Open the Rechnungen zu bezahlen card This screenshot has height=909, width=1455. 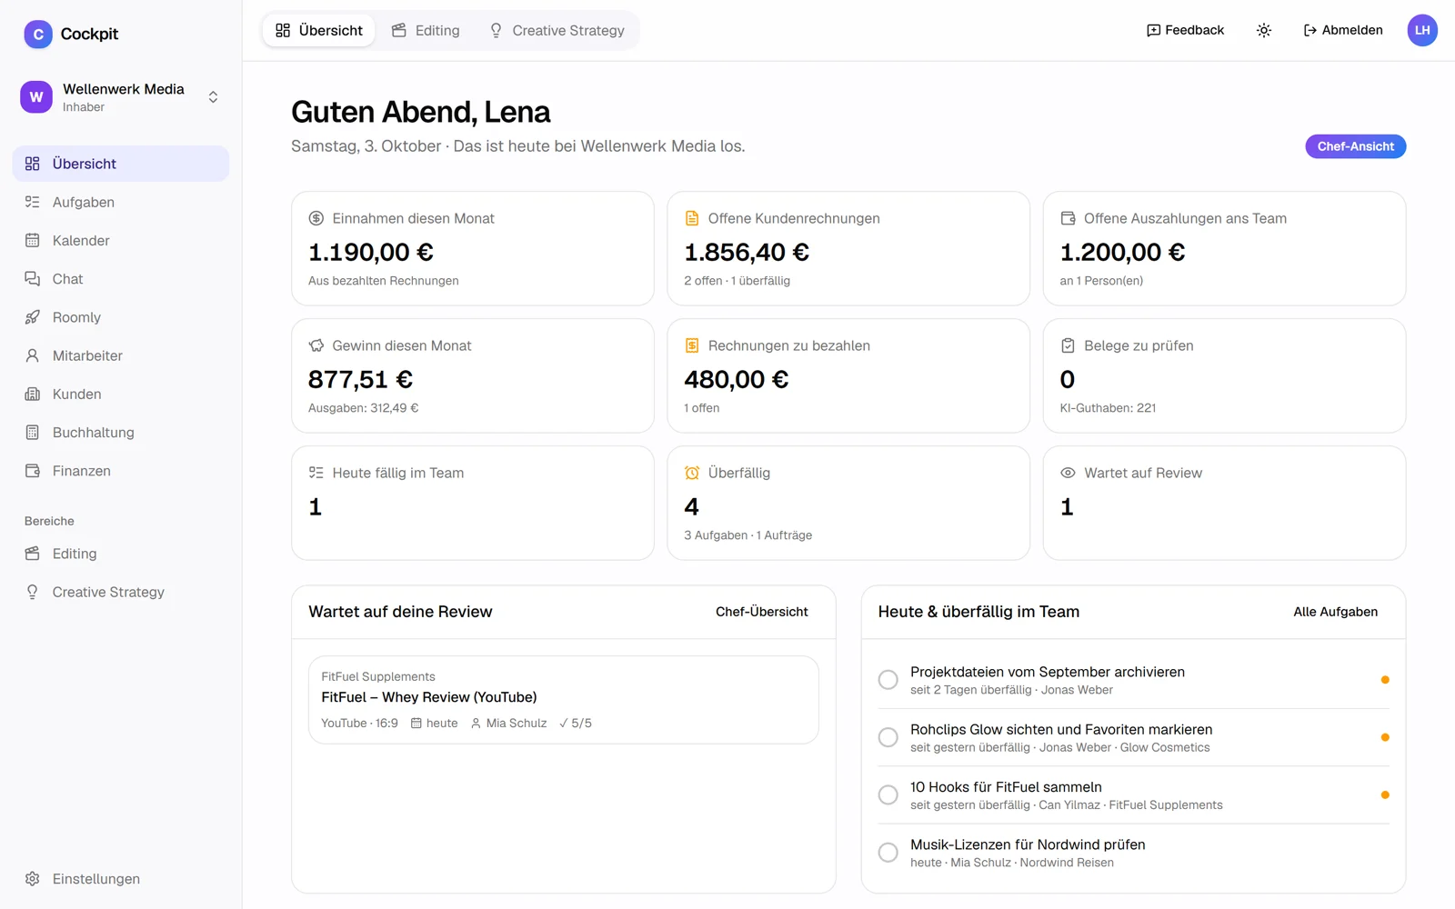848,375
